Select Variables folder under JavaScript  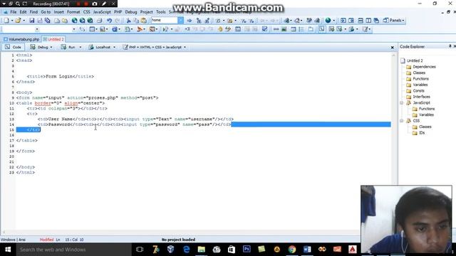(423, 115)
